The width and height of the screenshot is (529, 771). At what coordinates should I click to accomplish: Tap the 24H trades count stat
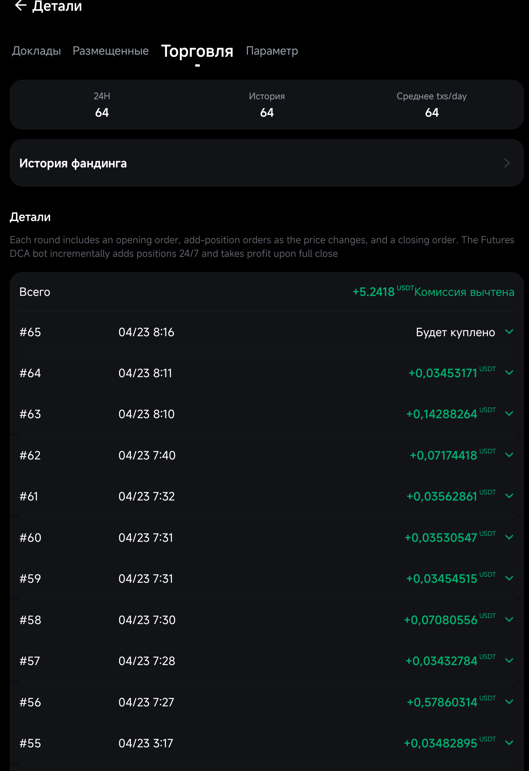coord(102,112)
